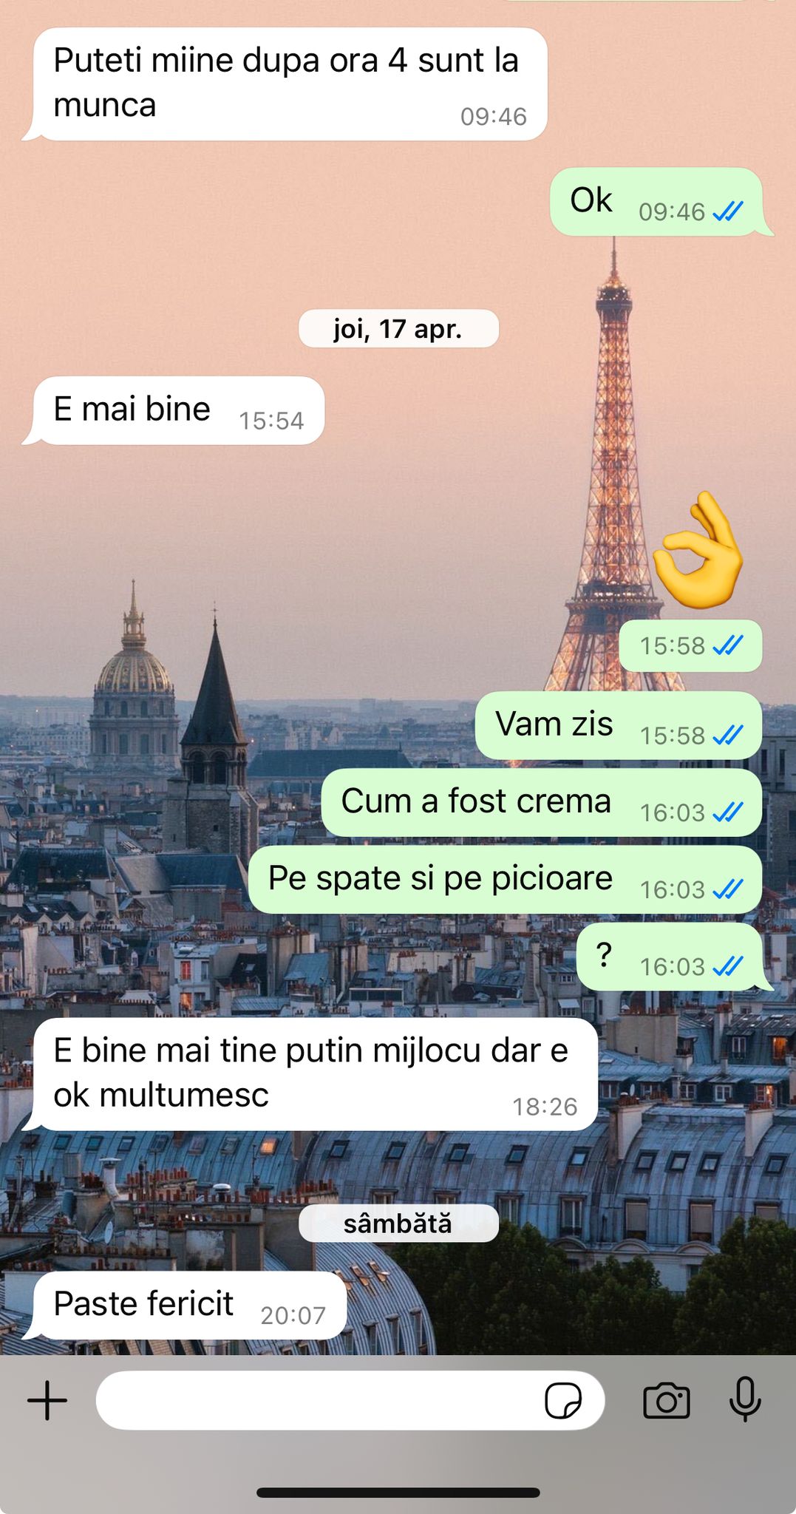Select the E mai bine message
This screenshot has height=1514, width=796.
[x=178, y=410]
